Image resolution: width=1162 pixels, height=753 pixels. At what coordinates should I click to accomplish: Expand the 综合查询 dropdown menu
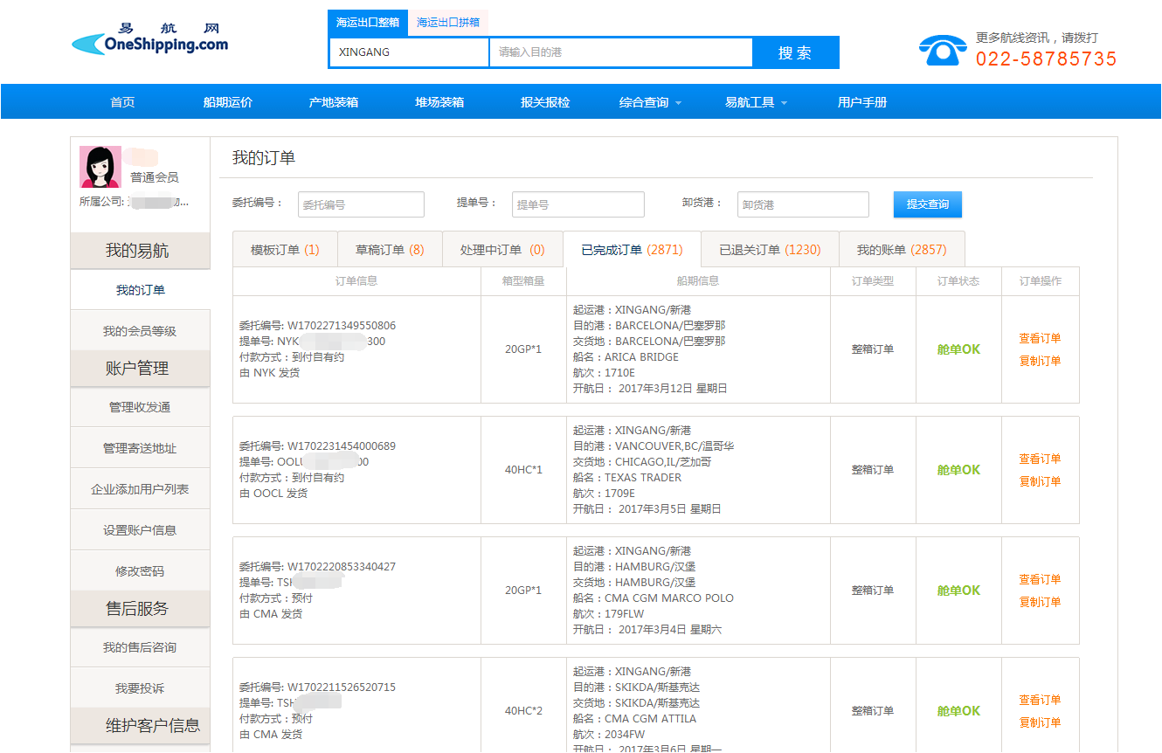650,102
